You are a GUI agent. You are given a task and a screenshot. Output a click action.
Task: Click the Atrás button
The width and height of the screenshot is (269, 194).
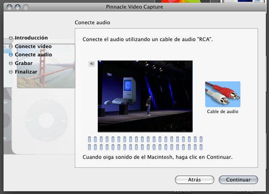pos(195,180)
